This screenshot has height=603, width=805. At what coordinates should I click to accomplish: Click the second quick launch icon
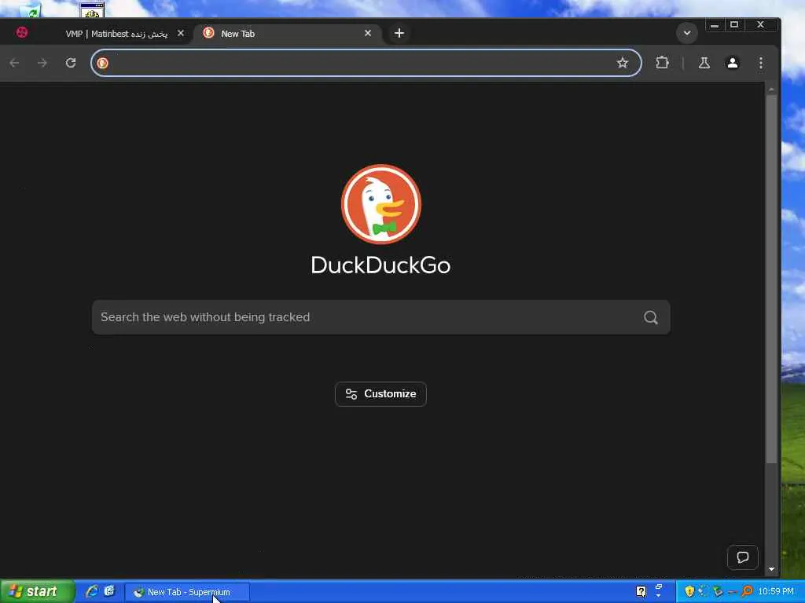(x=109, y=592)
